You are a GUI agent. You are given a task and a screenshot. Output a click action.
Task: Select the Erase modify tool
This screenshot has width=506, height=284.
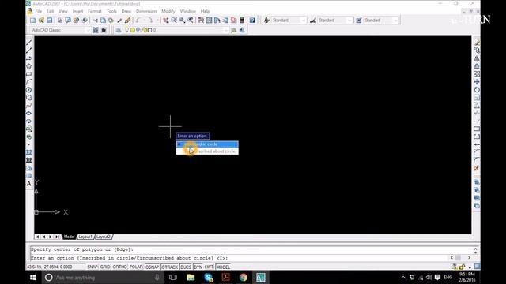tap(477, 43)
